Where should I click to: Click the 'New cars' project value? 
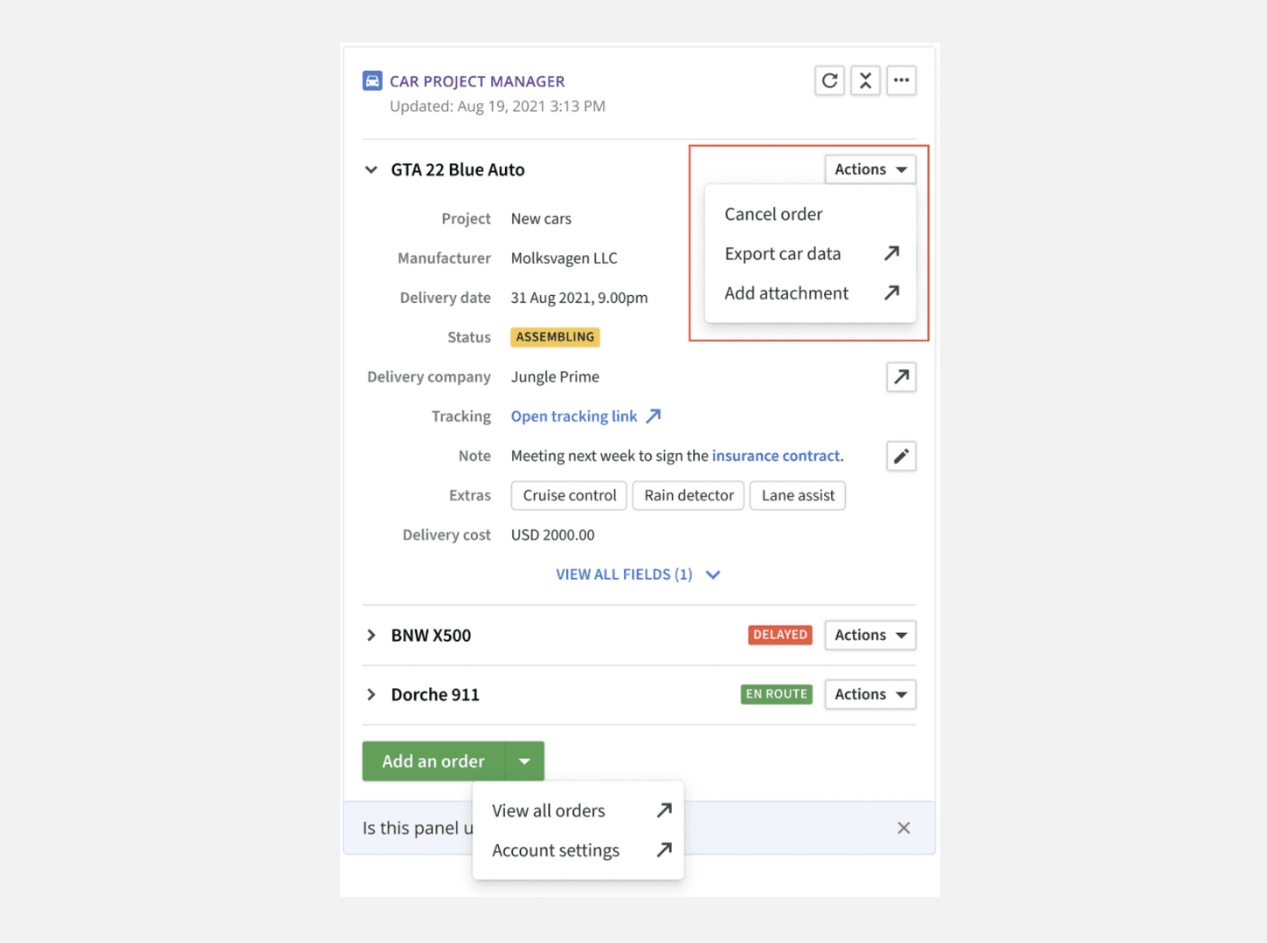[x=541, y=218]
